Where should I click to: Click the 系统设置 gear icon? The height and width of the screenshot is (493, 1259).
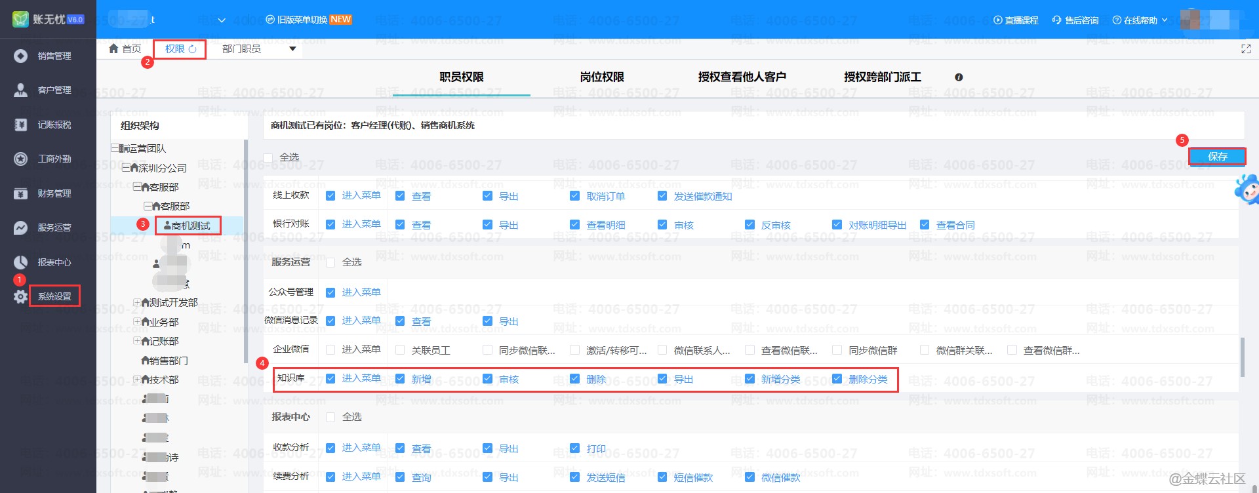[x=21, y=297]
